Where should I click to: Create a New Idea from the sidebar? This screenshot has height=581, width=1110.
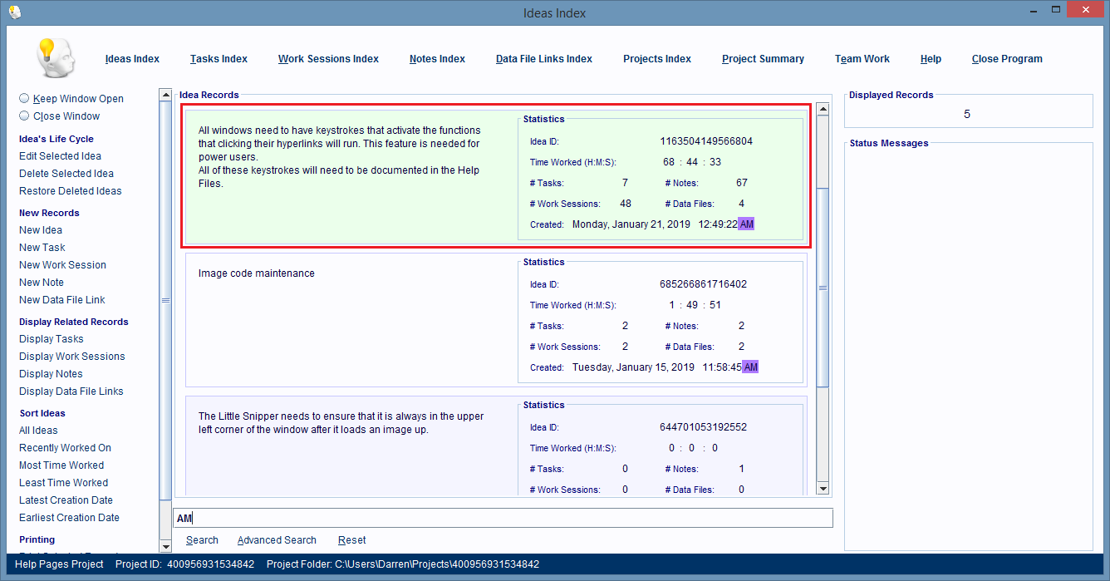pyautogui.click(x=41, y=230)
